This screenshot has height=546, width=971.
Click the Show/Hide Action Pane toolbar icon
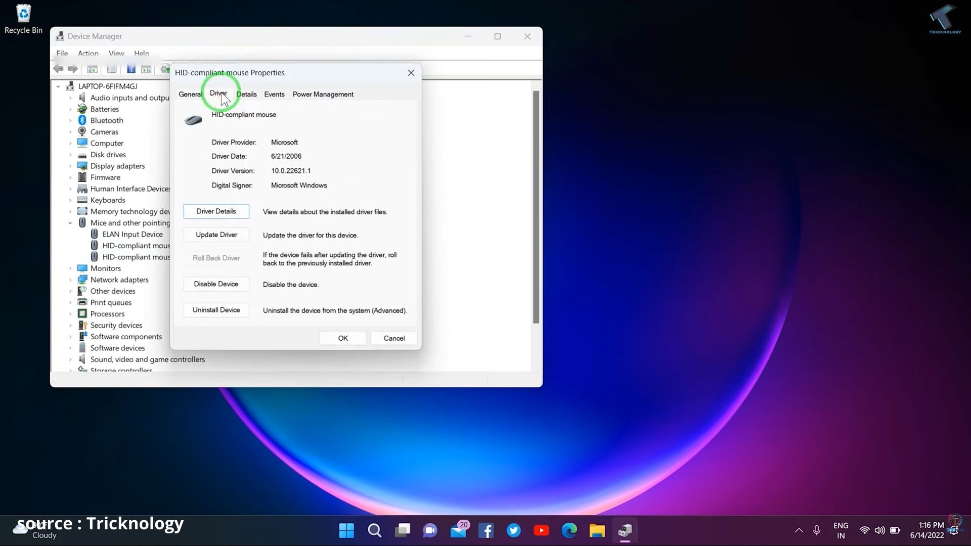point(146,69)
